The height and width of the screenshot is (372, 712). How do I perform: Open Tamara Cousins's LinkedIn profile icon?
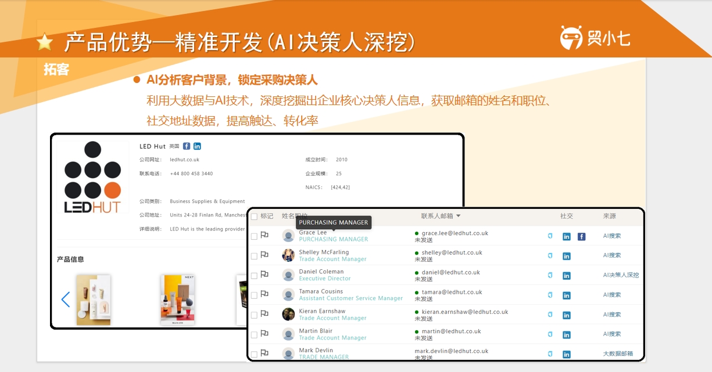coord(567,296)
